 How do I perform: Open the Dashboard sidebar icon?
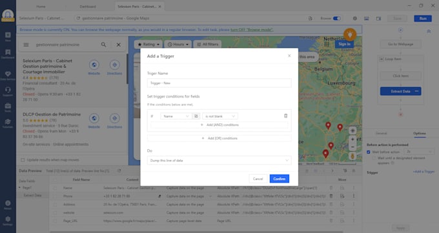(8, 54)
